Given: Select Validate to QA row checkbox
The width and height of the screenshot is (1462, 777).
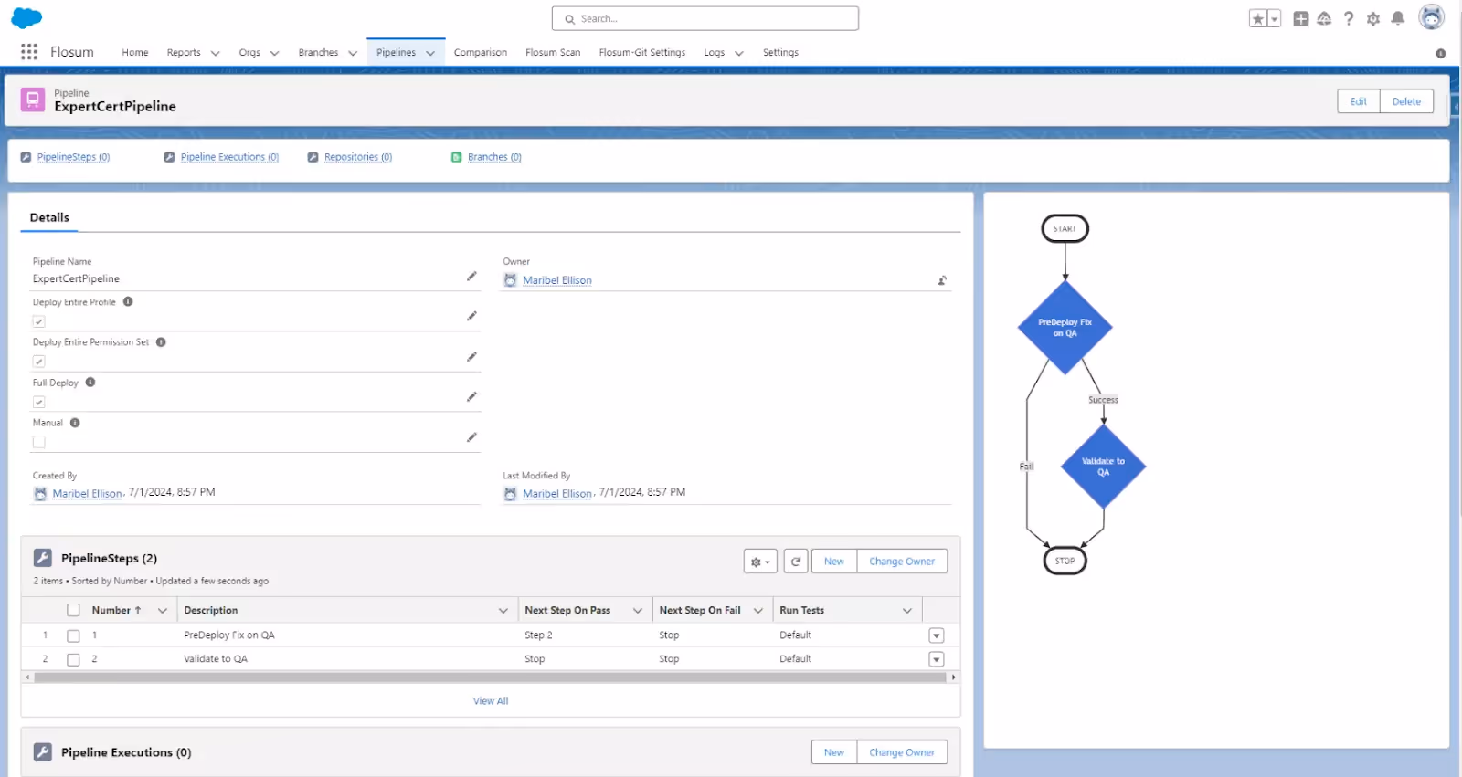Looking at the screenshot, I should pyautogui.click(x=73, y=659).
